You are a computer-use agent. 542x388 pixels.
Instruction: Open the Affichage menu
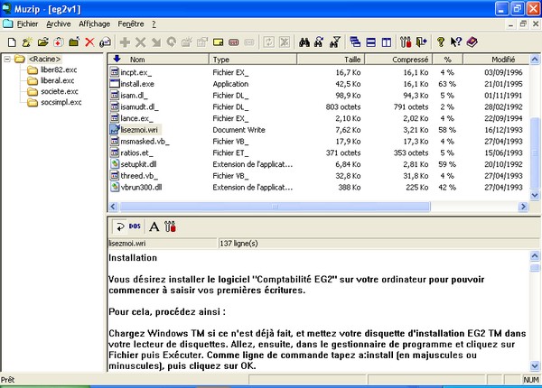coord(94,23)
